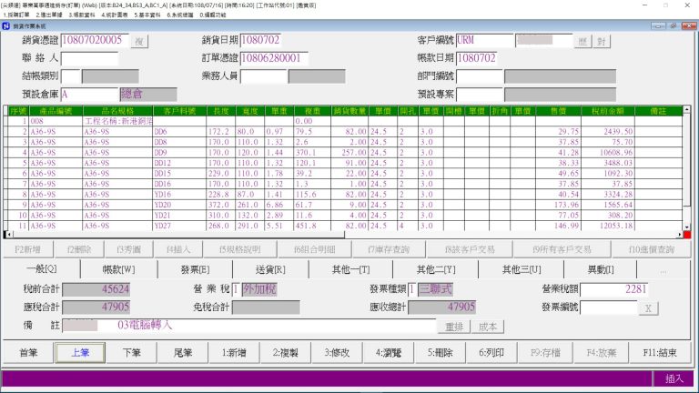
Task: Click amount cell 12053.18
Action: 608,226
